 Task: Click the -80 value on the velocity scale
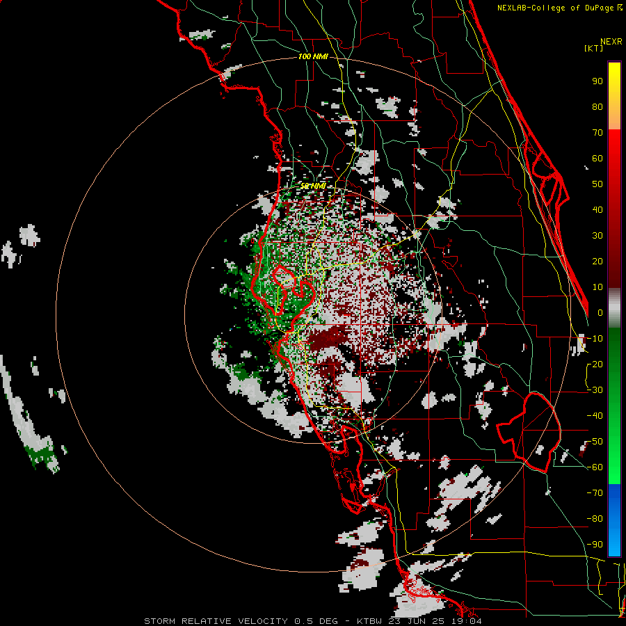point(595,519)
